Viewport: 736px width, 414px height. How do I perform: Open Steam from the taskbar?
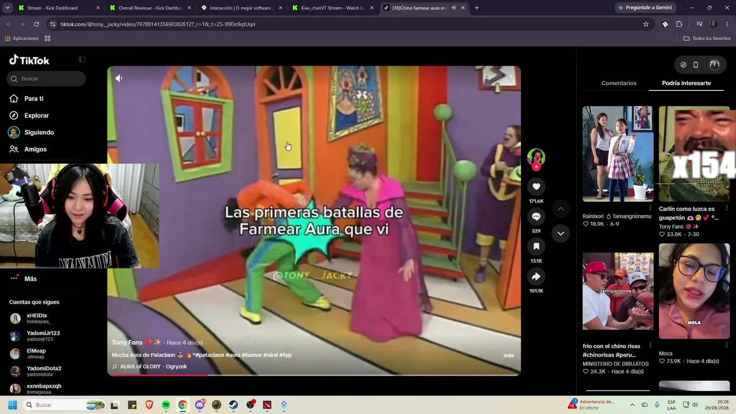233,405
